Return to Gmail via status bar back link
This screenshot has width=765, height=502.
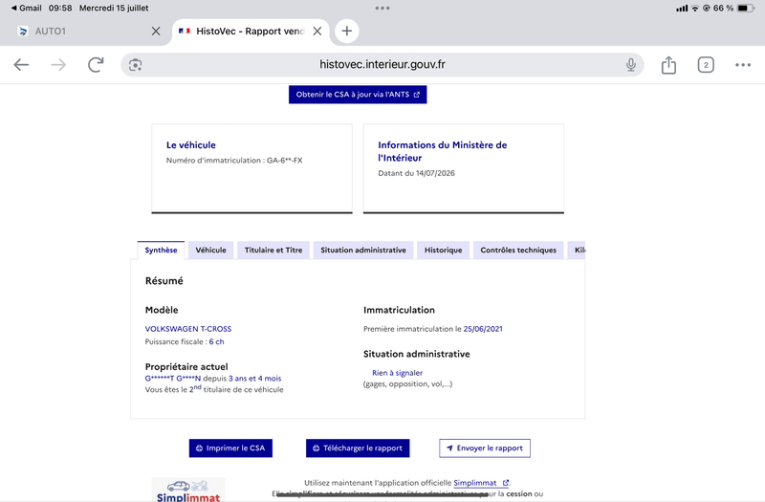(27, 8)
